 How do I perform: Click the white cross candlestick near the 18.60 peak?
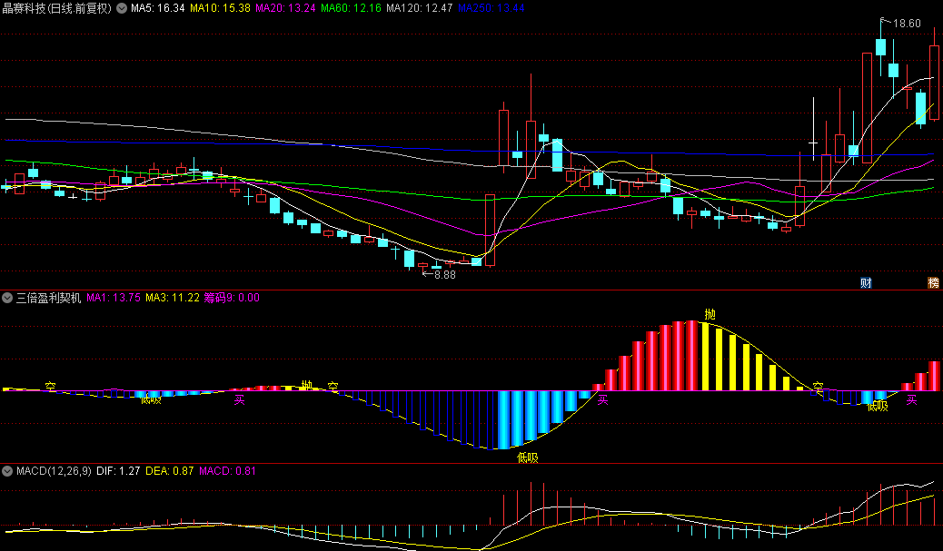pos(813,143)
